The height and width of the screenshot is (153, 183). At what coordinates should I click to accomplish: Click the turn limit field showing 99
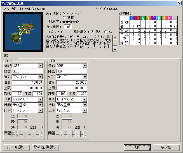coord(68,27)
